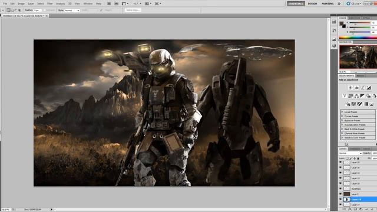
Task: Open the Window menu
Action: (88, 4)
